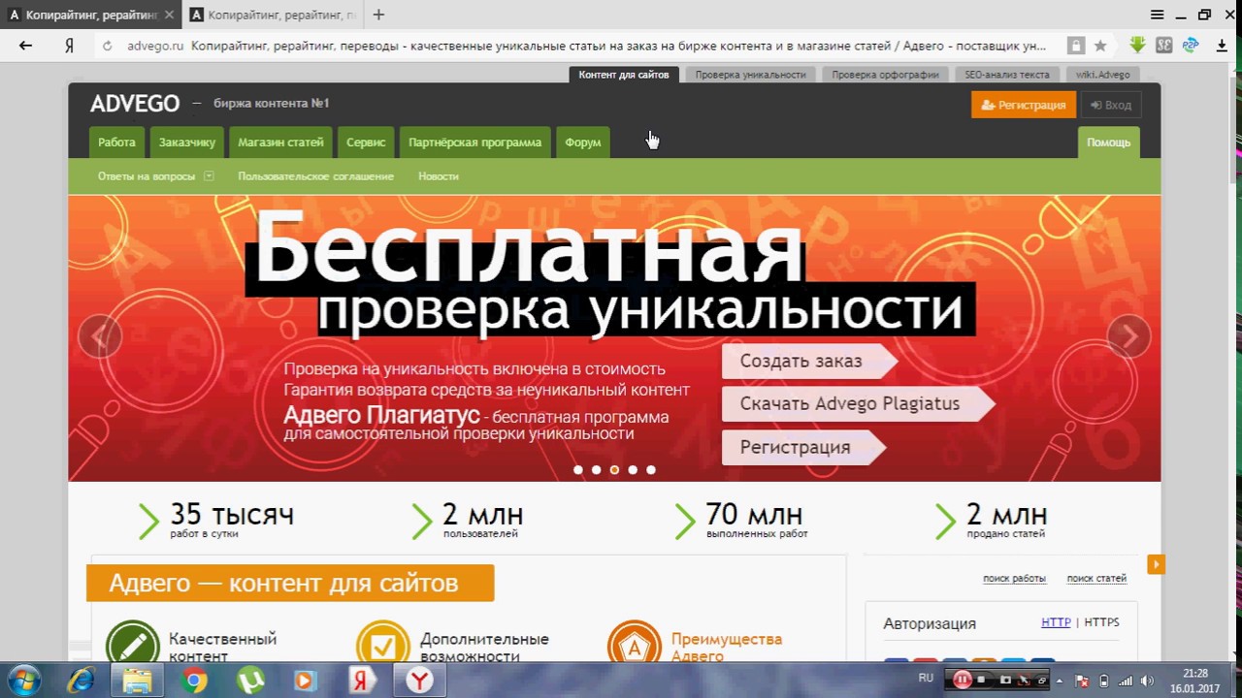Open the Работа menu tab
Viewport: 1242px width, 698px height.
pos(116,143)
